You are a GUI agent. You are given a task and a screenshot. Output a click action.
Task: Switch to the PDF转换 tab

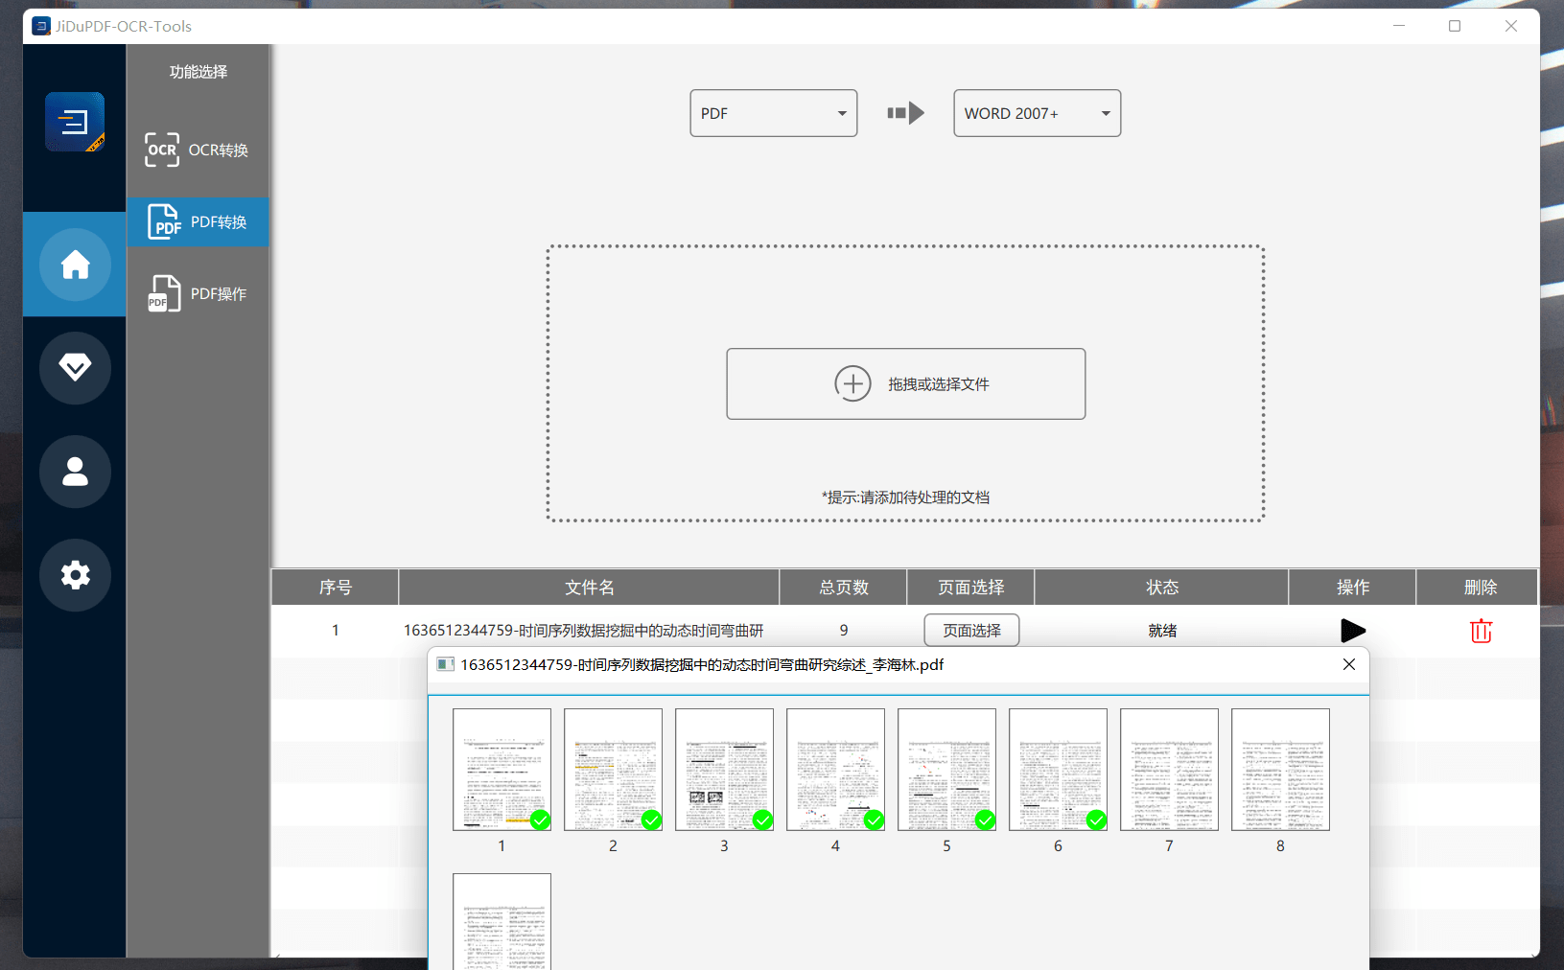pos(198,221)
